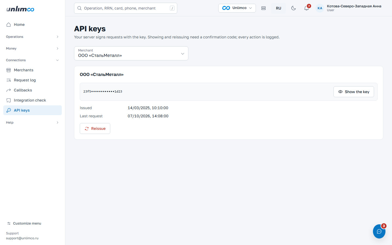
Task: Expand the Money section
Action: (32, 48)
